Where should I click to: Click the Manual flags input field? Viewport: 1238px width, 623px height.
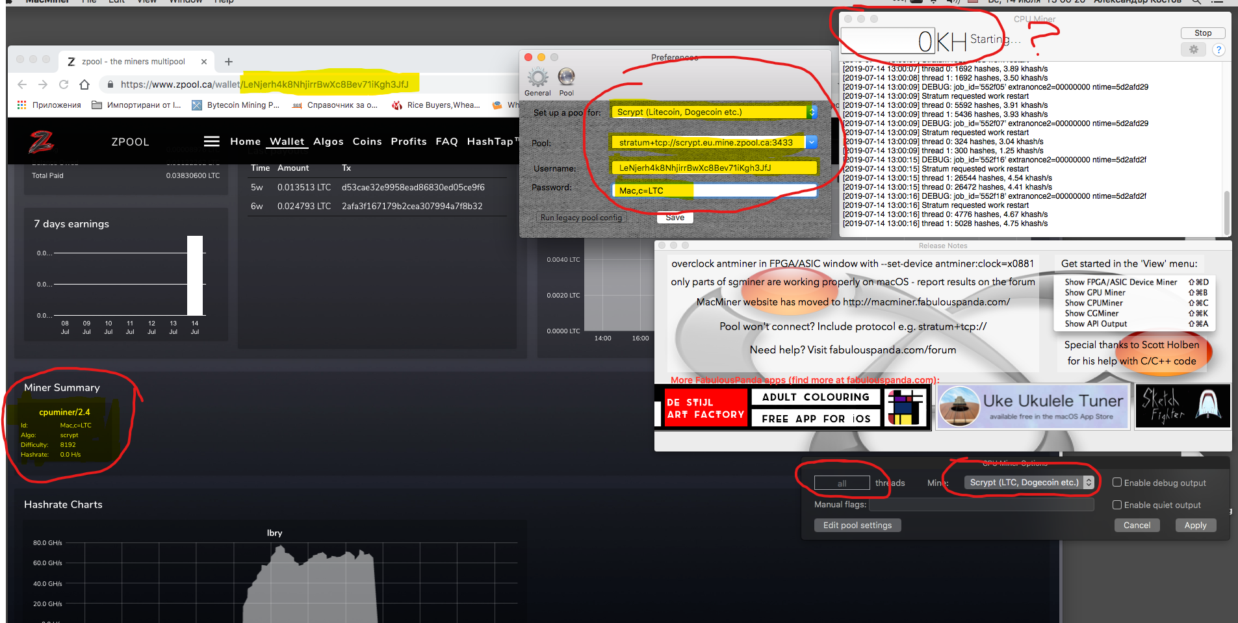click(981, 505)
